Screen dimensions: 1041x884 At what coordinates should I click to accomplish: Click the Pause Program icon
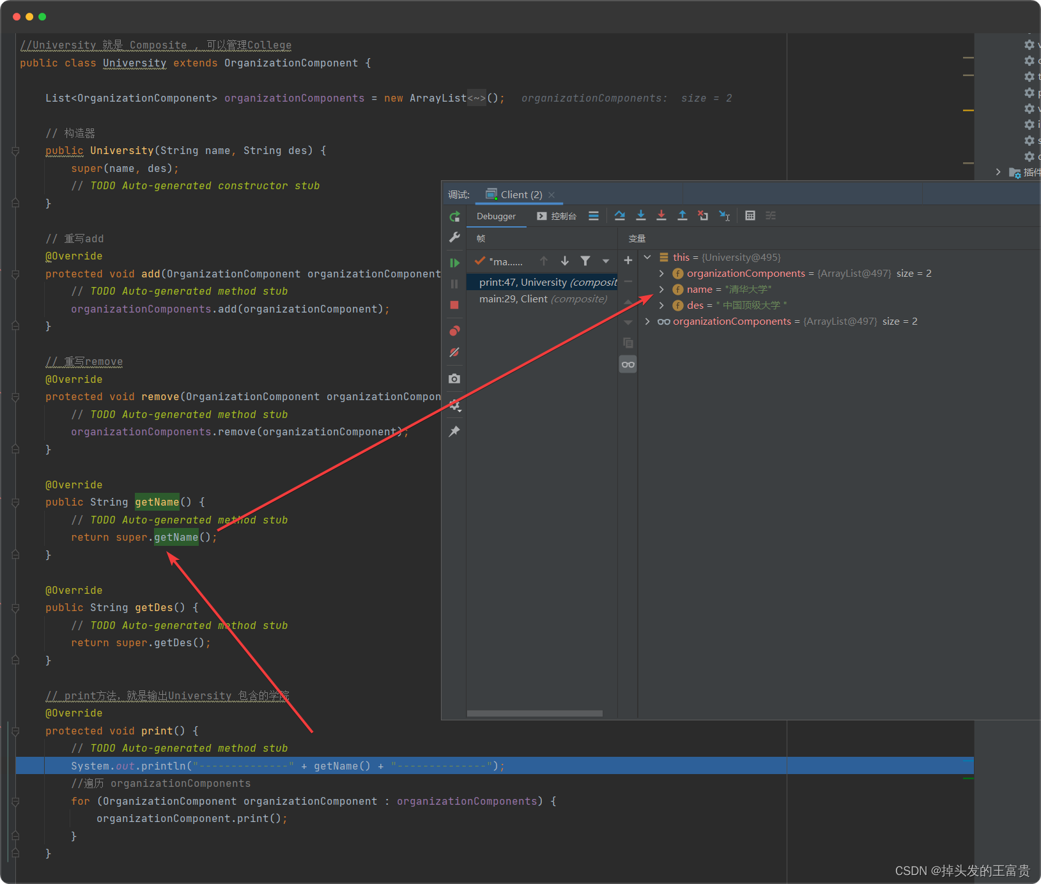pos(454,284)
